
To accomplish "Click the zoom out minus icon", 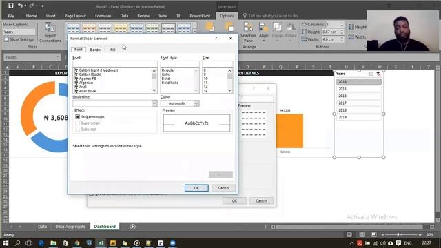I will pyautogui.click(x=383, y=234).
